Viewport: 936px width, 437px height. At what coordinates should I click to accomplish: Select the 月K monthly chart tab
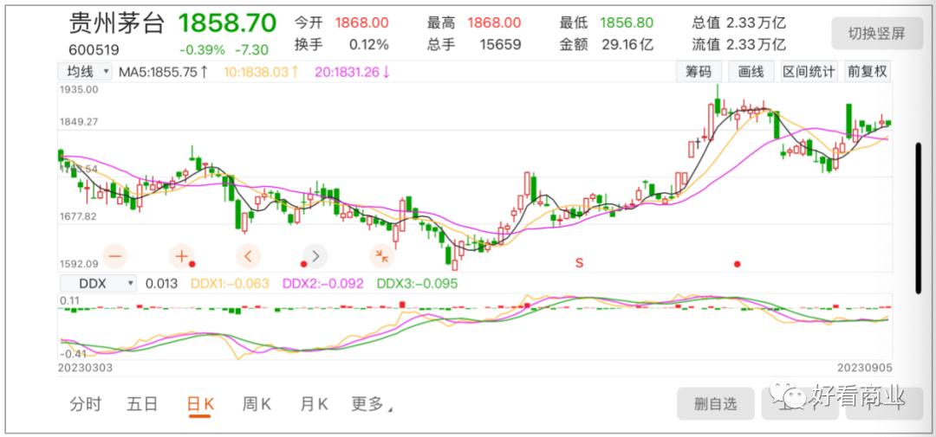(x=313, y=404)
